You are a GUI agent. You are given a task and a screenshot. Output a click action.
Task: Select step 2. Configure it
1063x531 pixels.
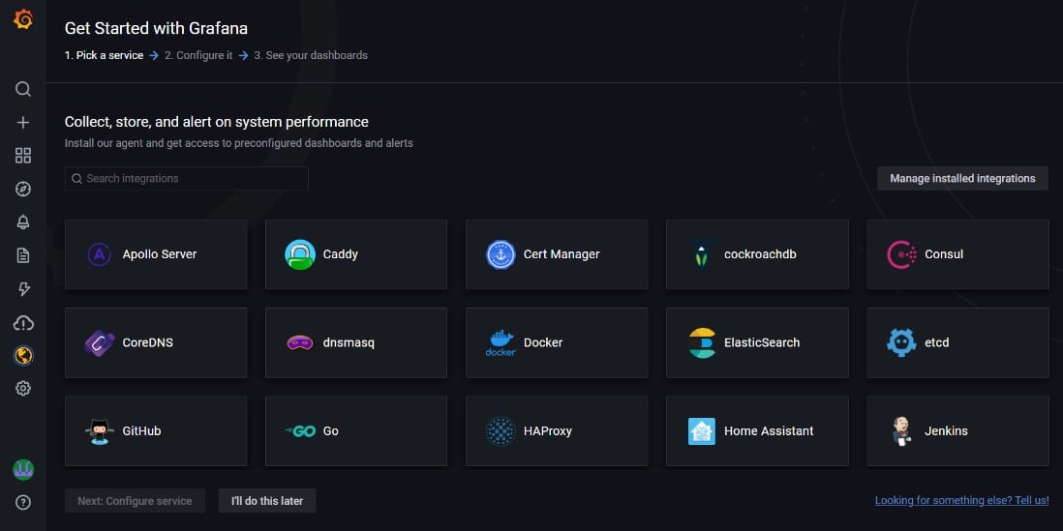click(198, 55)
